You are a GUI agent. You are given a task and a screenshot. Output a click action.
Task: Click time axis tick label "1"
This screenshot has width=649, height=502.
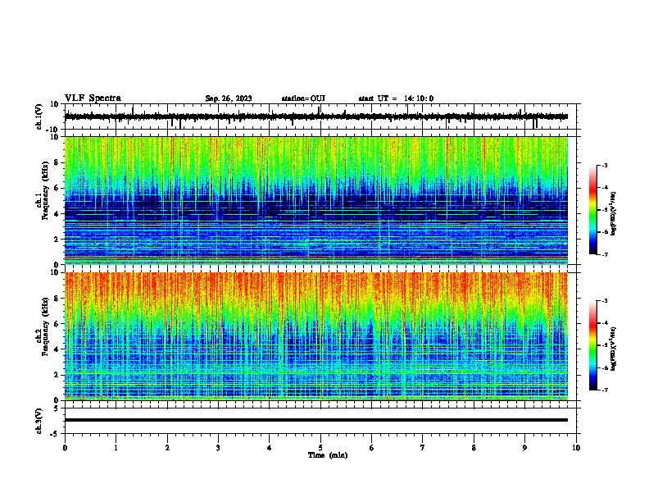(116, 448)
